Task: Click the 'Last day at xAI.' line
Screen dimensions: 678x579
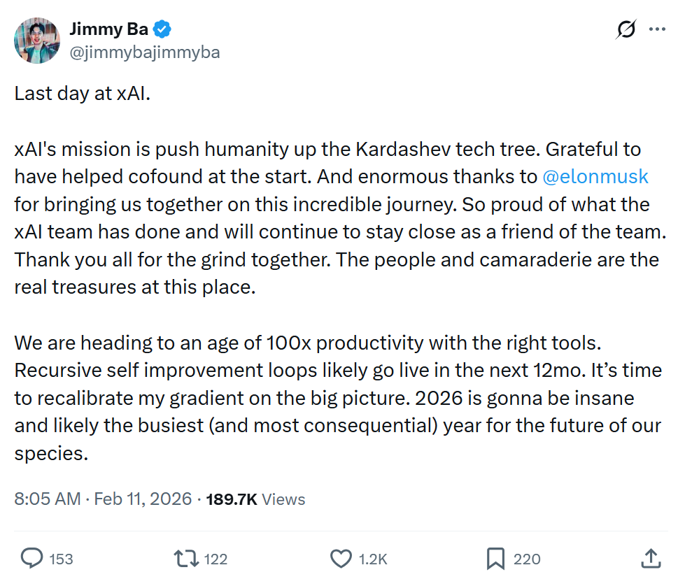Action: coord(83,94)
